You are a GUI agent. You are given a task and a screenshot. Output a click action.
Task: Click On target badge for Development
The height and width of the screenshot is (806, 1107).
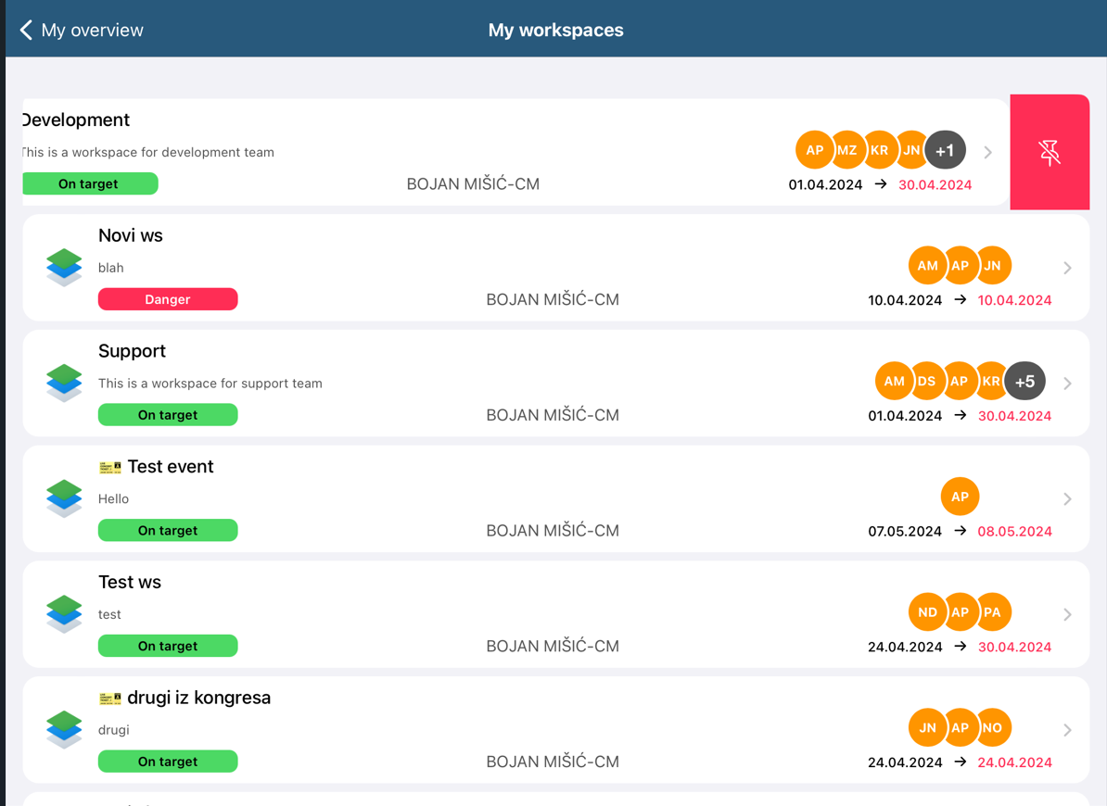coord(89,183)
